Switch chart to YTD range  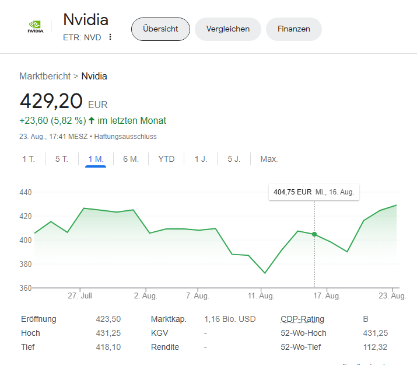click(166, 159)
